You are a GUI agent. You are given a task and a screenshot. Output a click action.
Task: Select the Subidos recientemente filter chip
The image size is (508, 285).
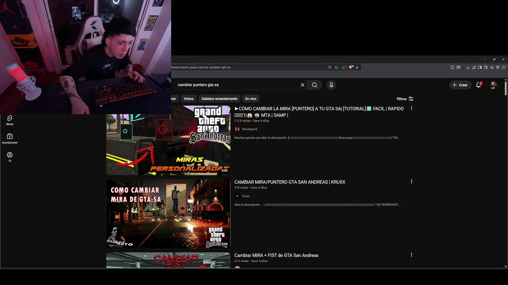click(x=219, y=99)
